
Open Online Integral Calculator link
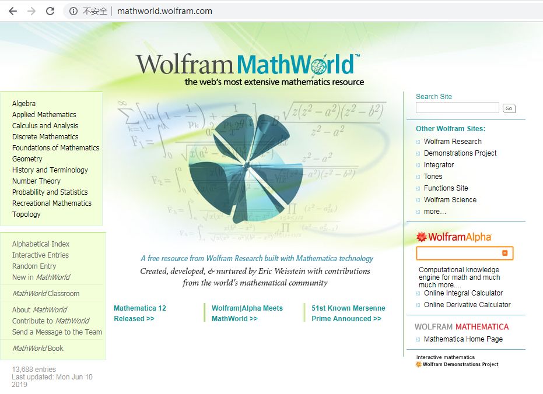click(x=463, y=293)
